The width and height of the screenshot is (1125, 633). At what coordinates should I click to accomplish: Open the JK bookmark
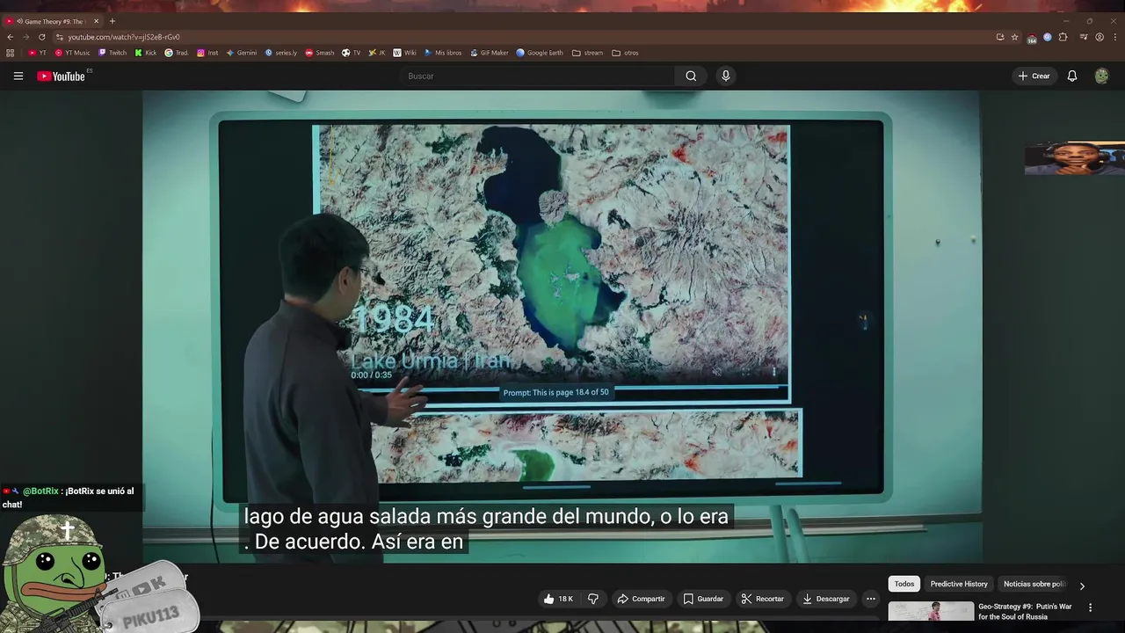tap(377, 53)
